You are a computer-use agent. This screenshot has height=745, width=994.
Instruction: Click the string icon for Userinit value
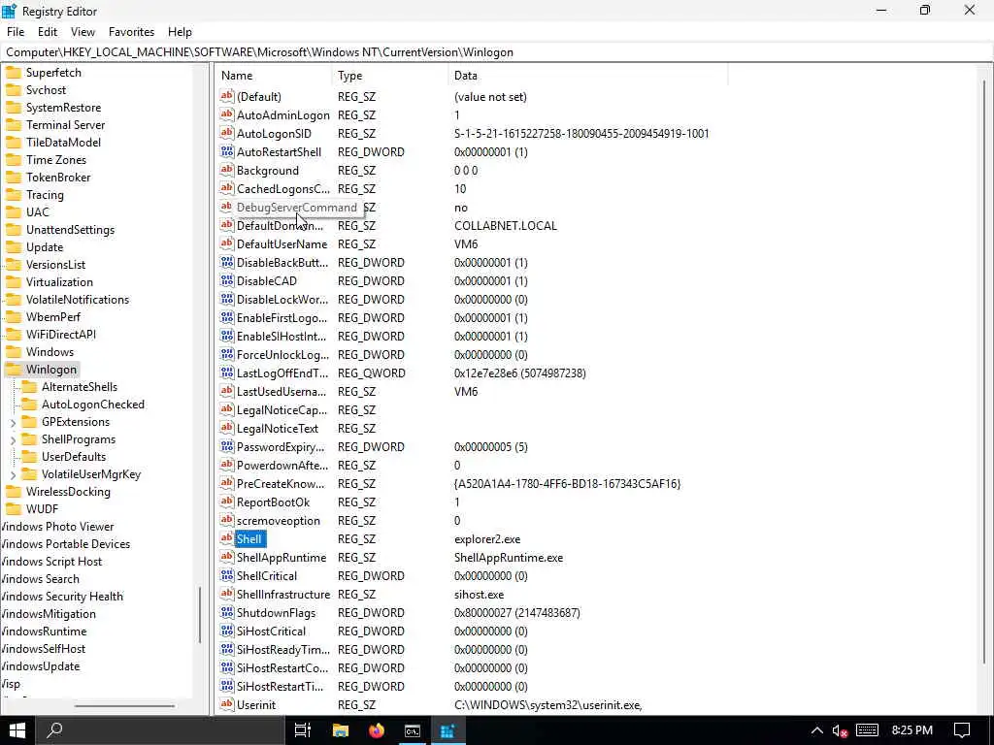pos(227,704)
